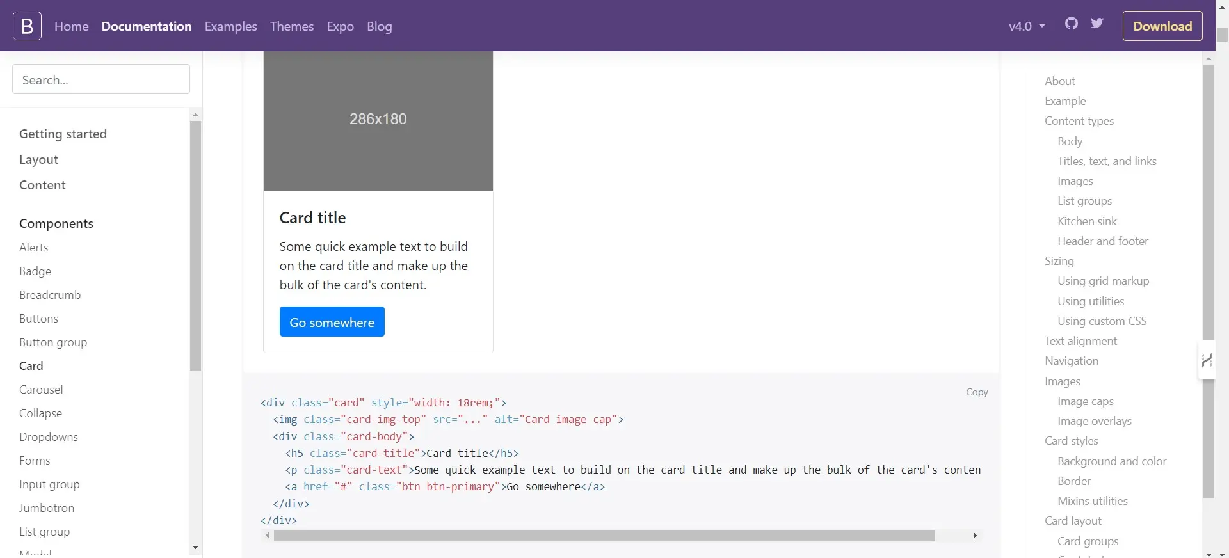This screenshot has width=1229, height=558.
Task: Click the floating widget icon at right edge
Action: [1207, 361]
